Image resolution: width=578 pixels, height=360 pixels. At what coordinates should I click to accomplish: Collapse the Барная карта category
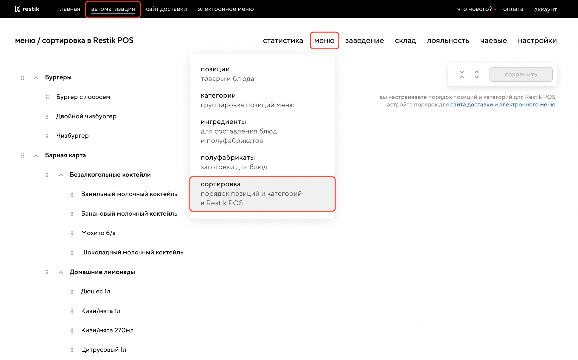(x=36, y=156)
